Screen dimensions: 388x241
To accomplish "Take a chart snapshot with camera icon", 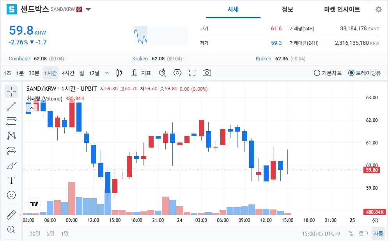I will click(x=207, y=73).
